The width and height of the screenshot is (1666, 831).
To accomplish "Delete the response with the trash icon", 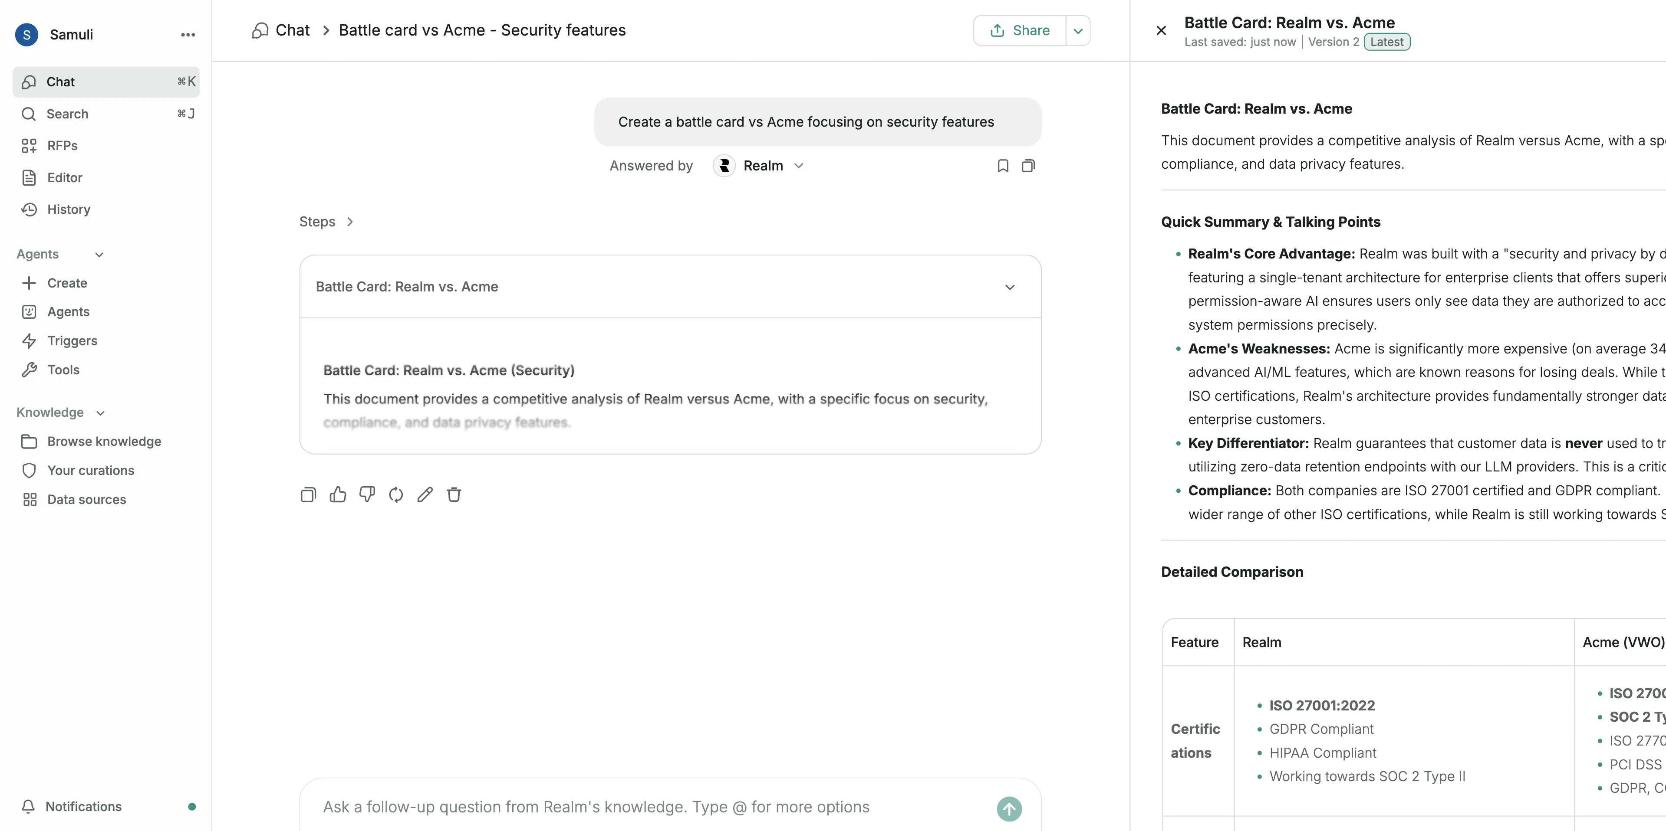I will (x=454, y=495).
